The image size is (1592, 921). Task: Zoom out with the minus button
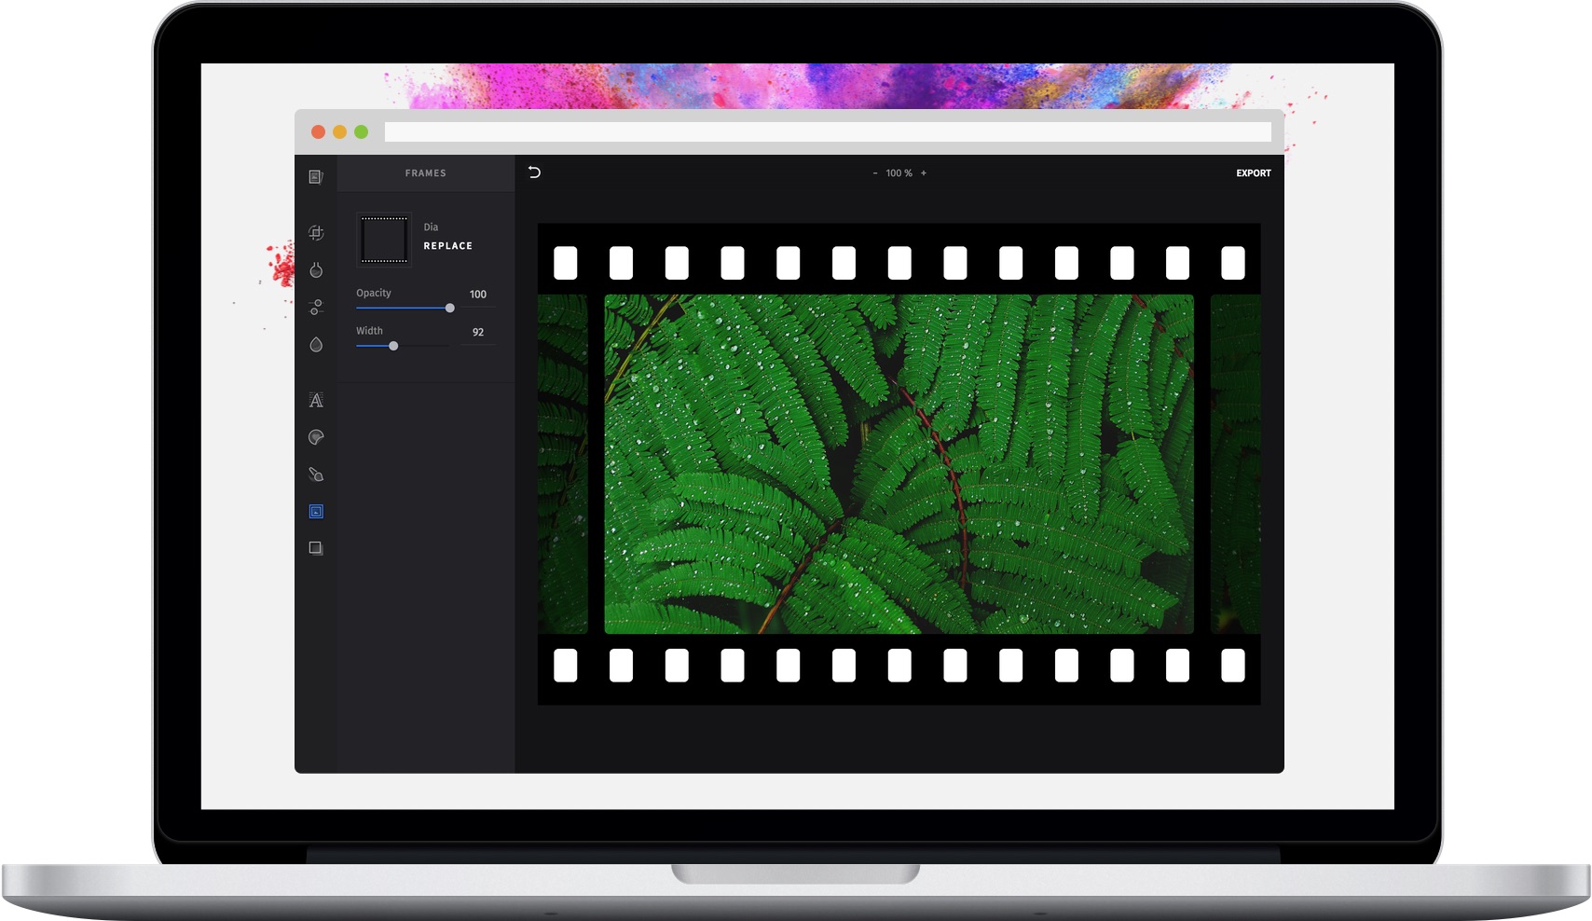[874, 173]
